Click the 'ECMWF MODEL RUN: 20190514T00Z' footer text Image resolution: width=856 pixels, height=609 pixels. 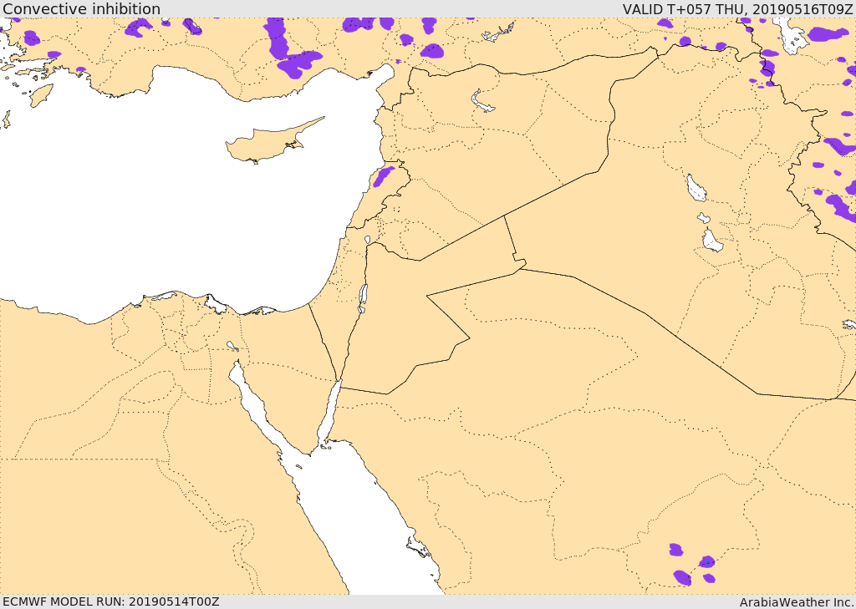(111, 602)
